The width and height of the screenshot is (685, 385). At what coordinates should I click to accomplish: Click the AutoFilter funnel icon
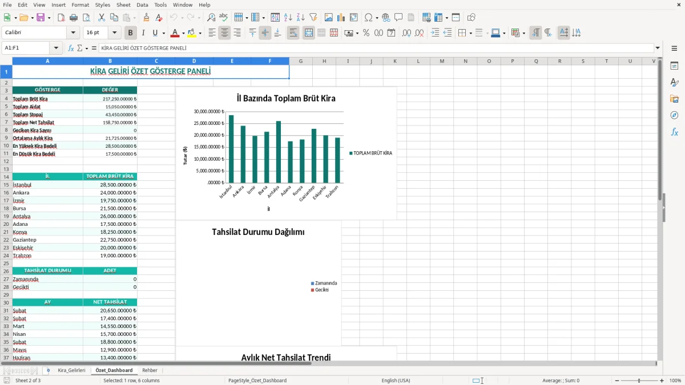pyautogui.click(x=313, y=18)
